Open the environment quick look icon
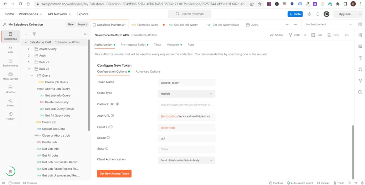The width and height of the screenshot is (365, 185). (x=360, y=25)
